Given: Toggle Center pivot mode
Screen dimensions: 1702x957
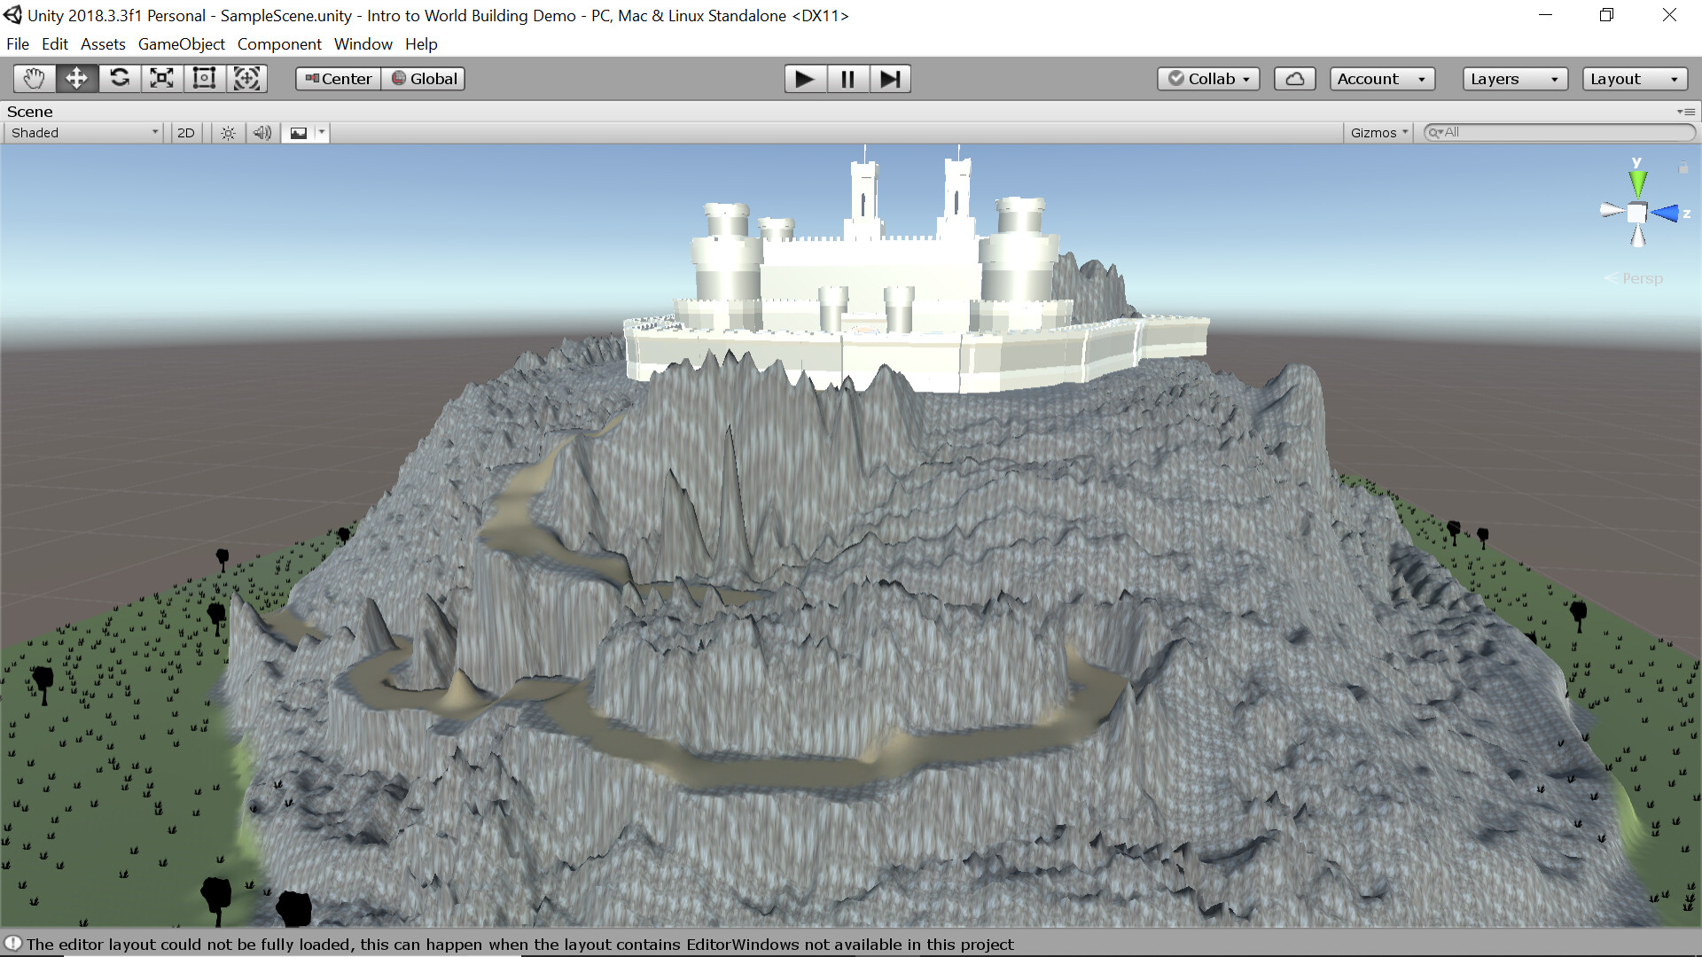Looking at the screenshot, I should (x=339, y=79).
